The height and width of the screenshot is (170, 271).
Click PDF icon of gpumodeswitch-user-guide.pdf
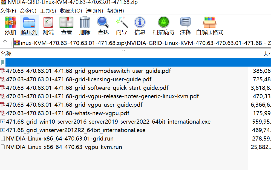click(2, 71)
